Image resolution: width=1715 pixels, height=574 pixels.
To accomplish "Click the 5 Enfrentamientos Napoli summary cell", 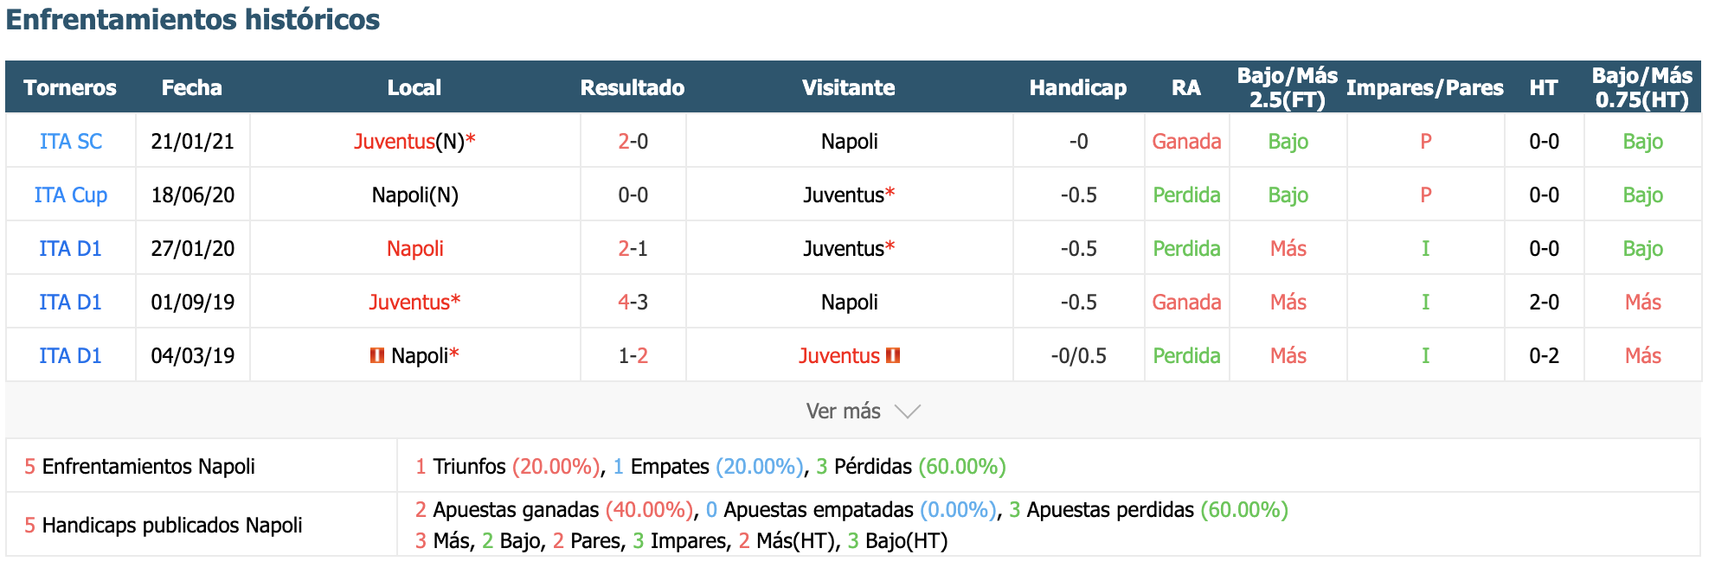I will (201, 466).
